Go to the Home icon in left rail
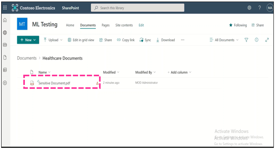 point(5,20)
